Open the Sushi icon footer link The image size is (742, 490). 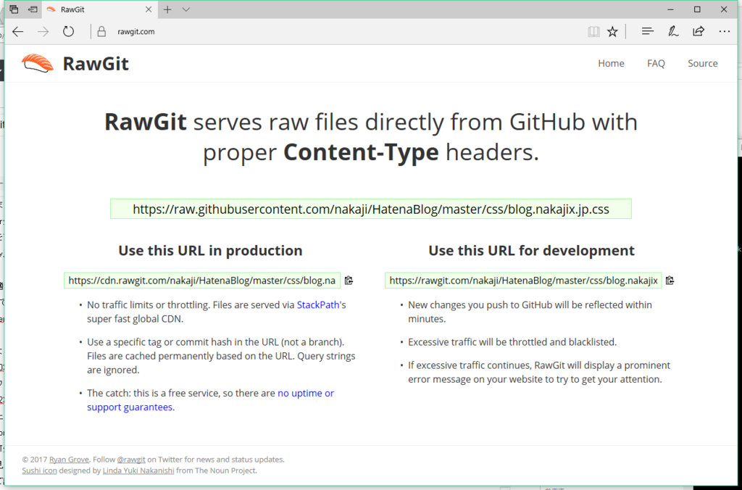pos(39,470)
